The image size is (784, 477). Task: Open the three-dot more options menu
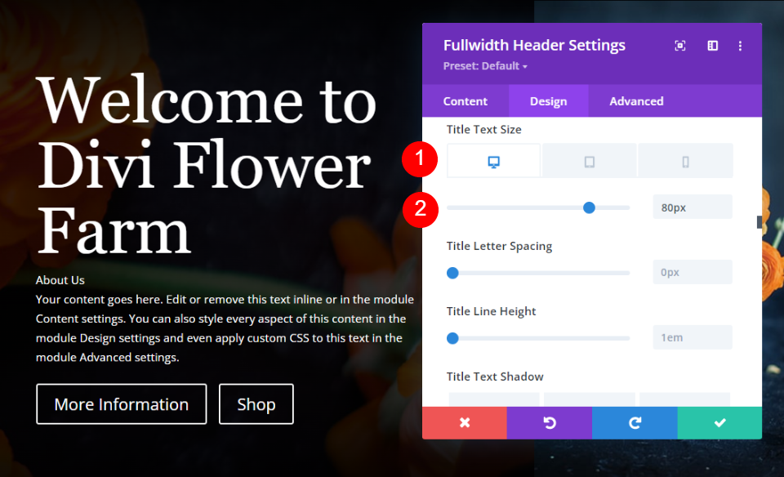[x=740, y=46]
